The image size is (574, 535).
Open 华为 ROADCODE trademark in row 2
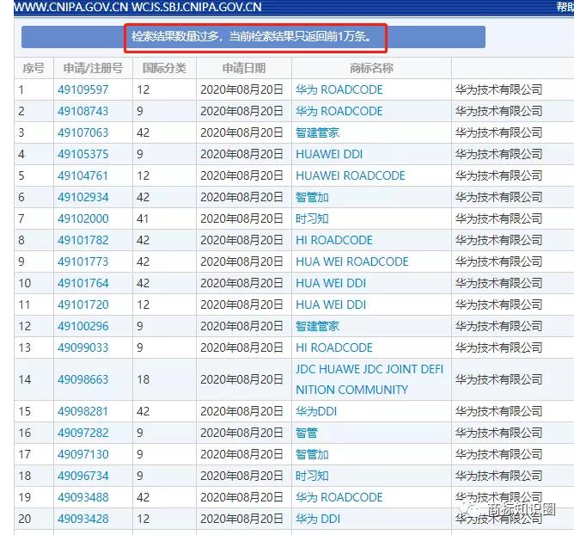click(x=339, y=111)
